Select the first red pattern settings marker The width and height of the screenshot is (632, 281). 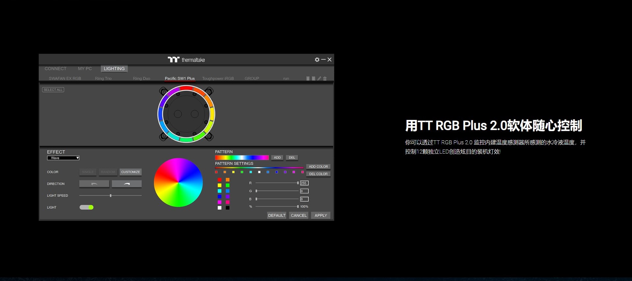pos(216,172)
